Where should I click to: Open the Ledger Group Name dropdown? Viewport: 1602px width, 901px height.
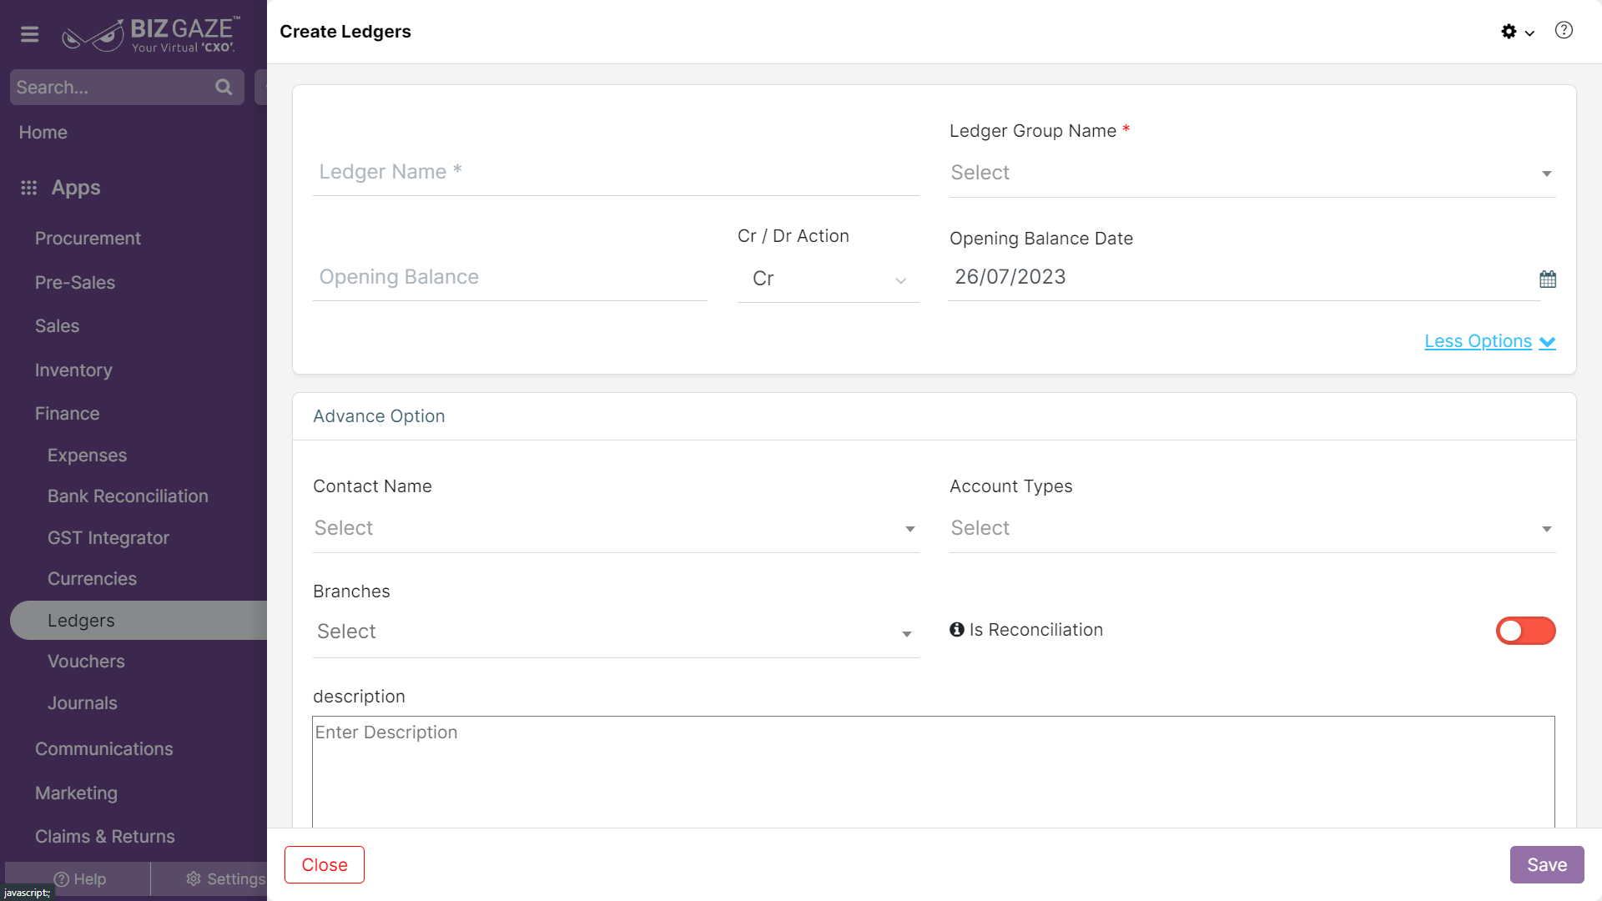[x=1252, y=173]
